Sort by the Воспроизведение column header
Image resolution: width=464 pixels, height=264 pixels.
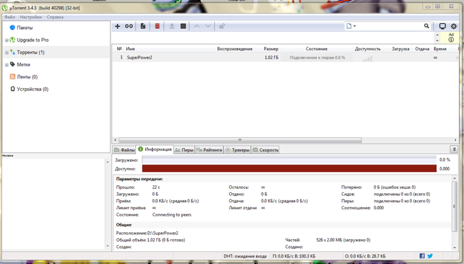[x=235, y=49]
